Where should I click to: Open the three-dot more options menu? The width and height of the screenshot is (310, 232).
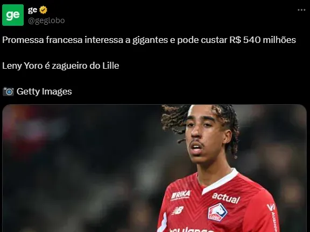(301, 10)
